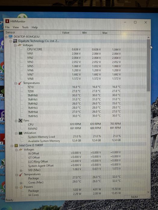Click the Ready status bar text
The width and height of the screenshot is (158, 210).
9,200
